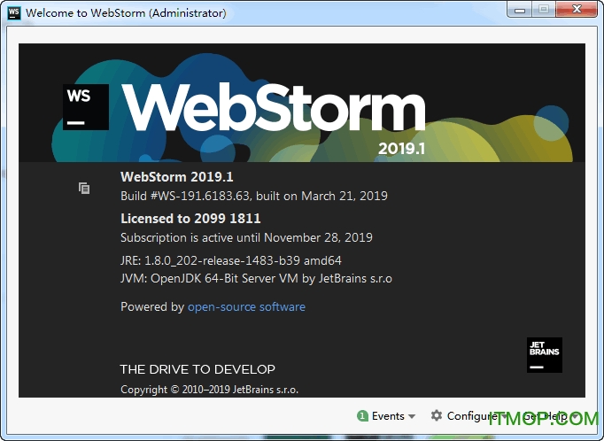The image size is (604, 441).
Task: Minimize the Welcome to WebStorm window
Action: [x=520, y=10]
